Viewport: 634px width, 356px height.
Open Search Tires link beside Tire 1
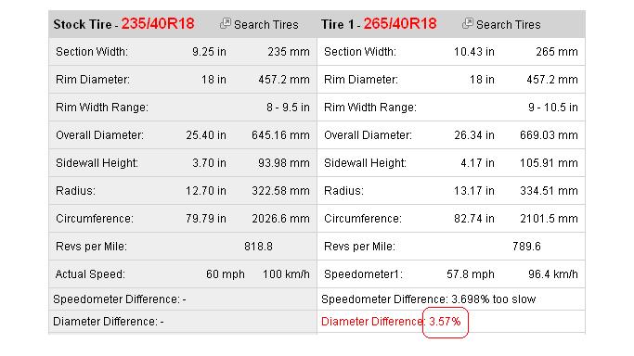click(x=509, y=25)
